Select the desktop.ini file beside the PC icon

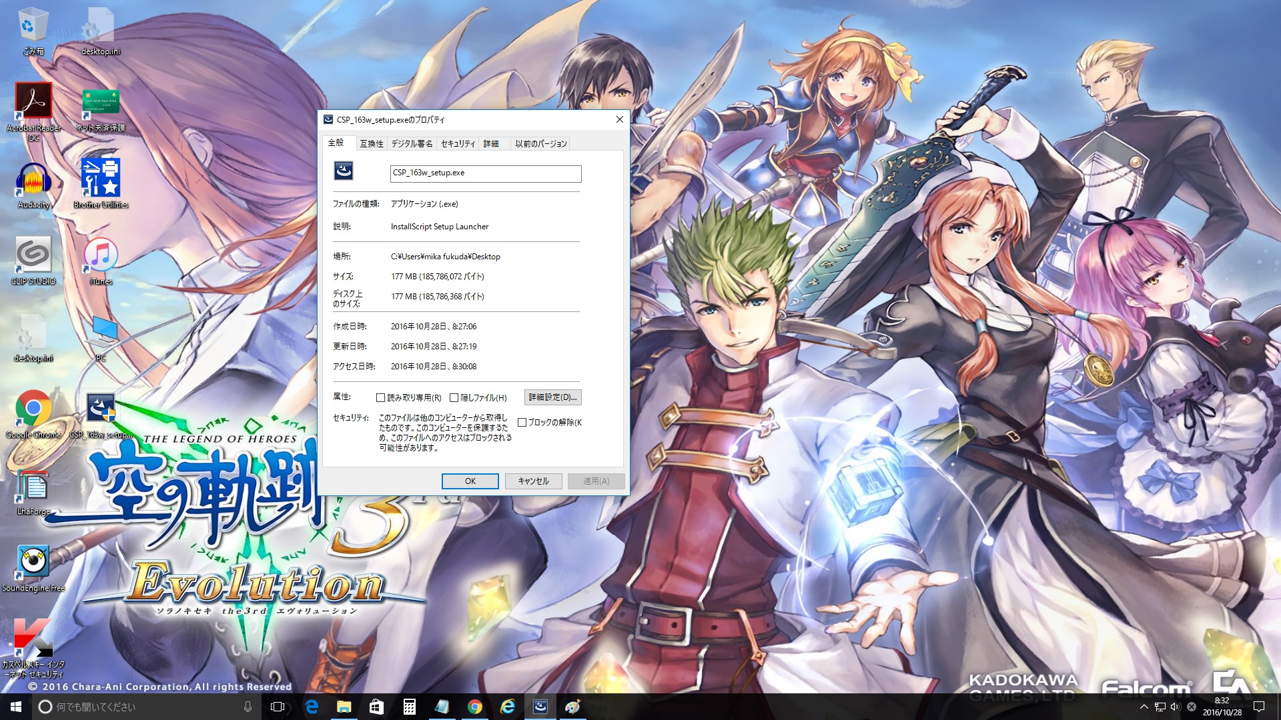tap(33, 339)
